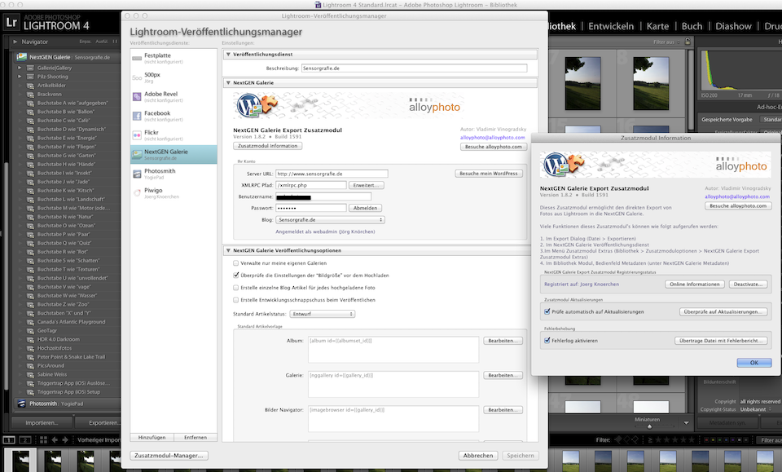Click 'Überprüfe auf Aktualisierungen' button
The height and width of the screenshot is (472, 782).
tap(723, 311)
